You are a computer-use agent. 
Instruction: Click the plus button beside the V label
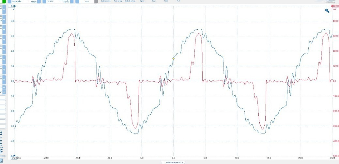tap(4, 92)
